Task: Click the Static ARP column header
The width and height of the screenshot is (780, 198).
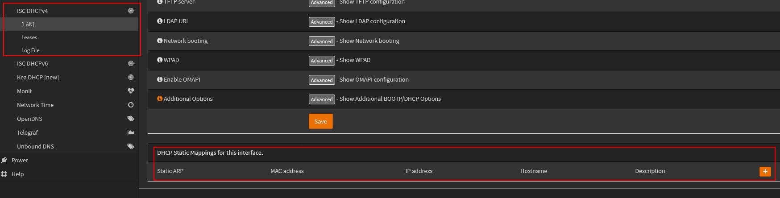Action: (x=170, y=171)
